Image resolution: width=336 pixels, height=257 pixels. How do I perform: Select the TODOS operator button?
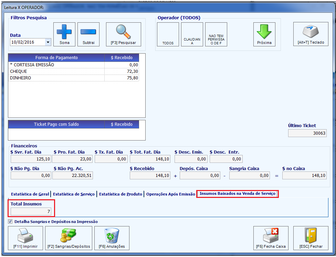pos(168,34)
